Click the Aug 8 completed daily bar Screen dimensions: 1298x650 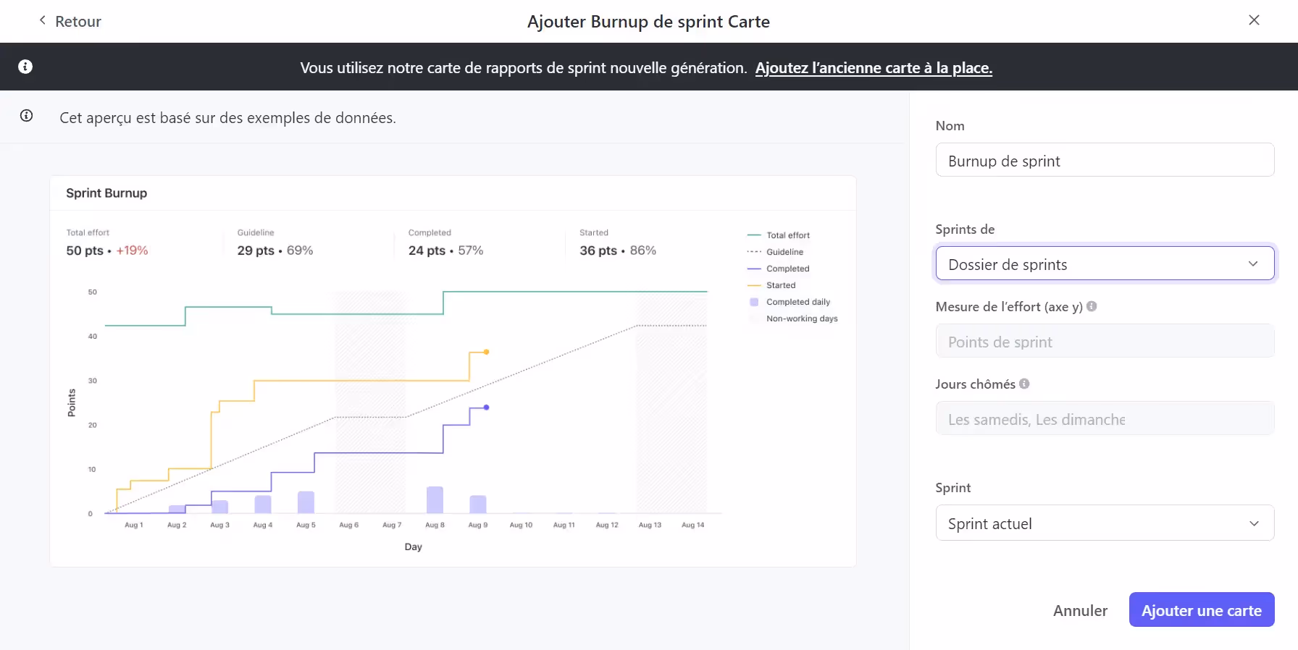(x=435, y=499)
